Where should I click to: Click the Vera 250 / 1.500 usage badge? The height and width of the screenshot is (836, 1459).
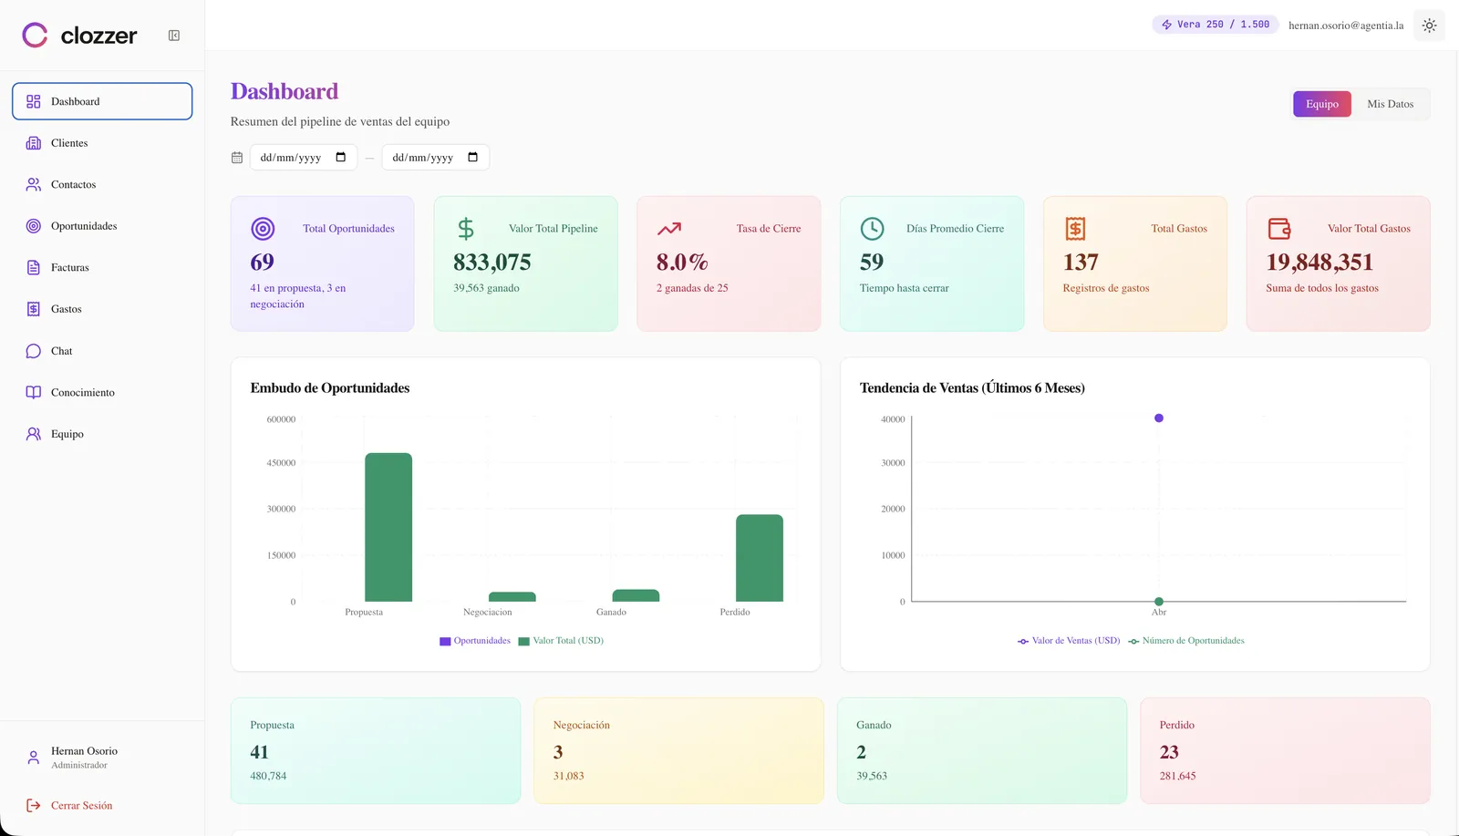pos(1215,25)
